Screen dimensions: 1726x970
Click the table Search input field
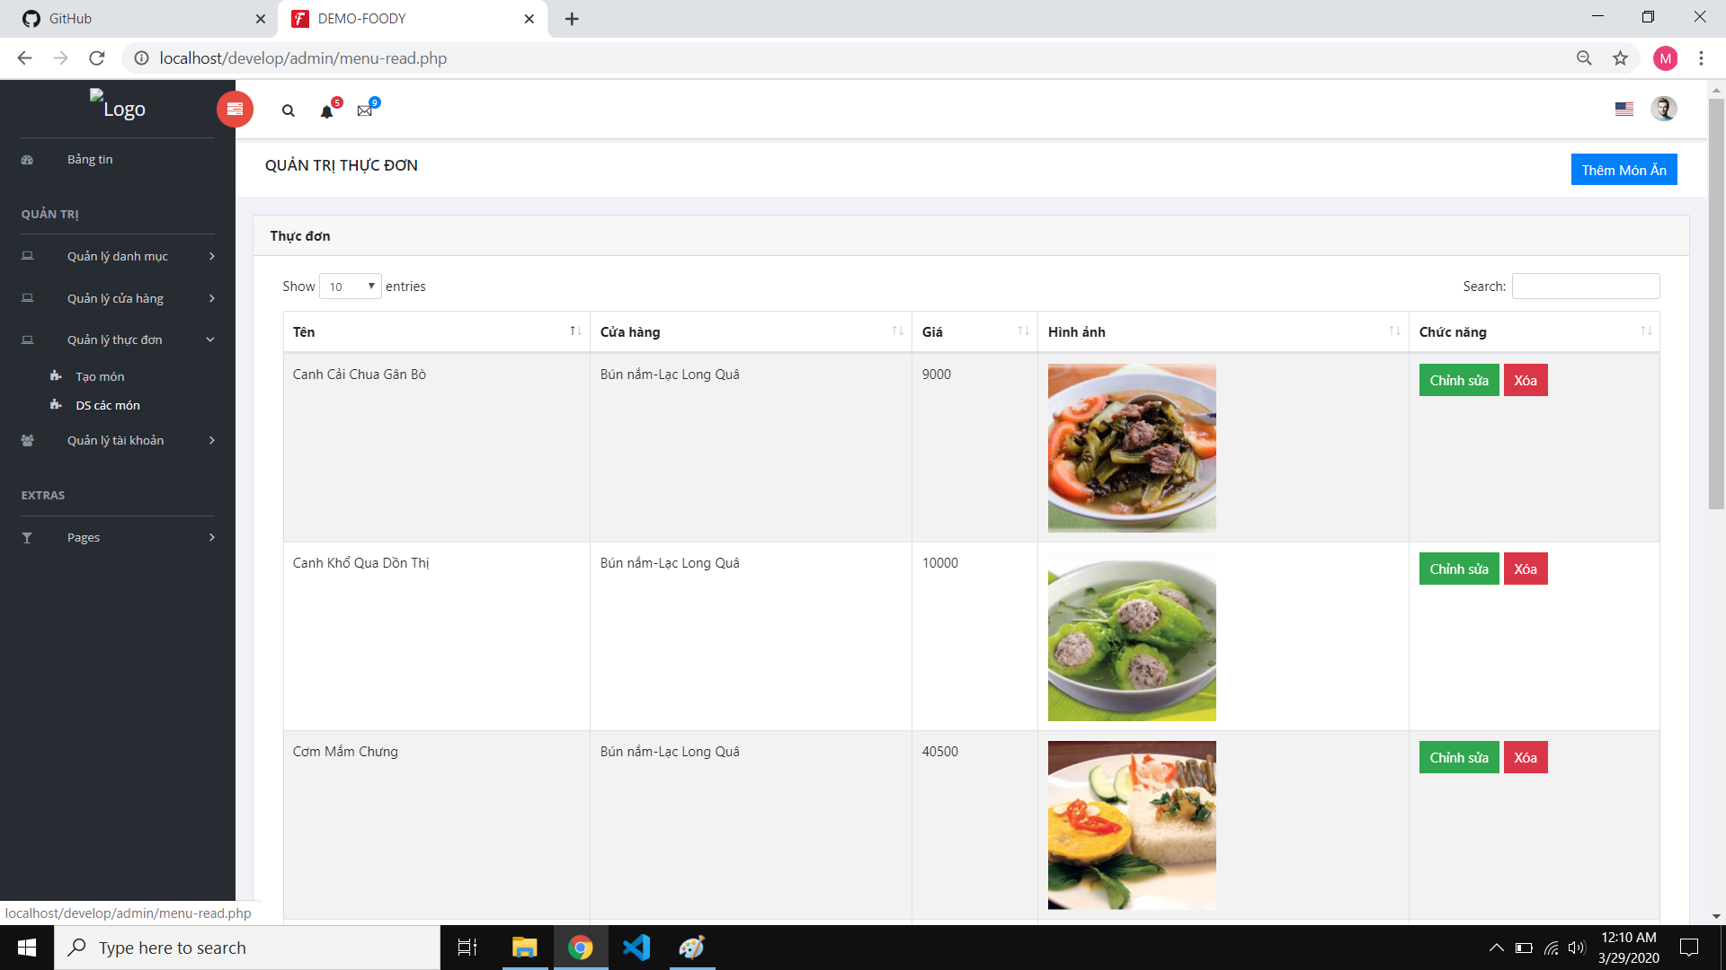[x=1586, y=287]
